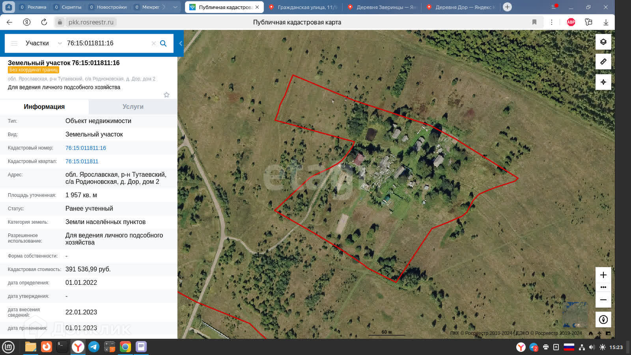Reset map orientation with compass icon

[603, 319]
